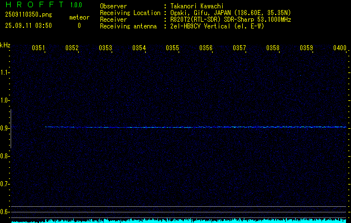Click time marker 0352
This screenshot has width=351, height=223.
[72, 48]
